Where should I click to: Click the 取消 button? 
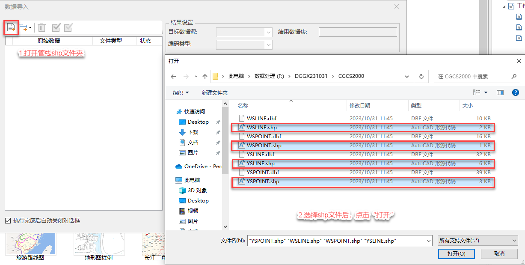coord(499,254)
